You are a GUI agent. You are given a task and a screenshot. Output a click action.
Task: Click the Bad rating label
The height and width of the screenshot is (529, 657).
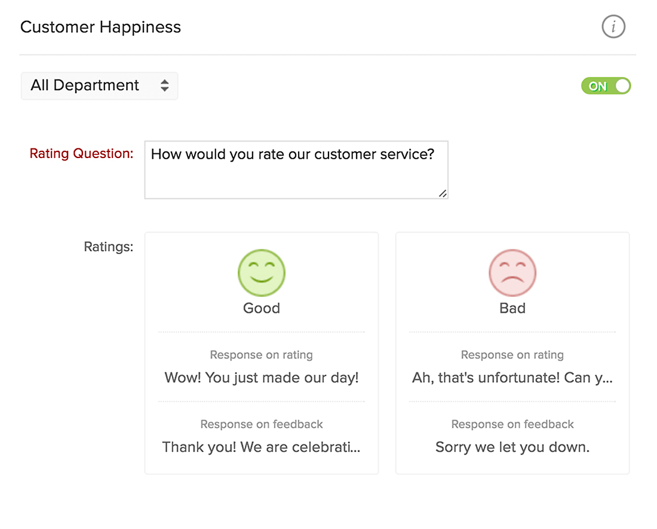(512, 308)
